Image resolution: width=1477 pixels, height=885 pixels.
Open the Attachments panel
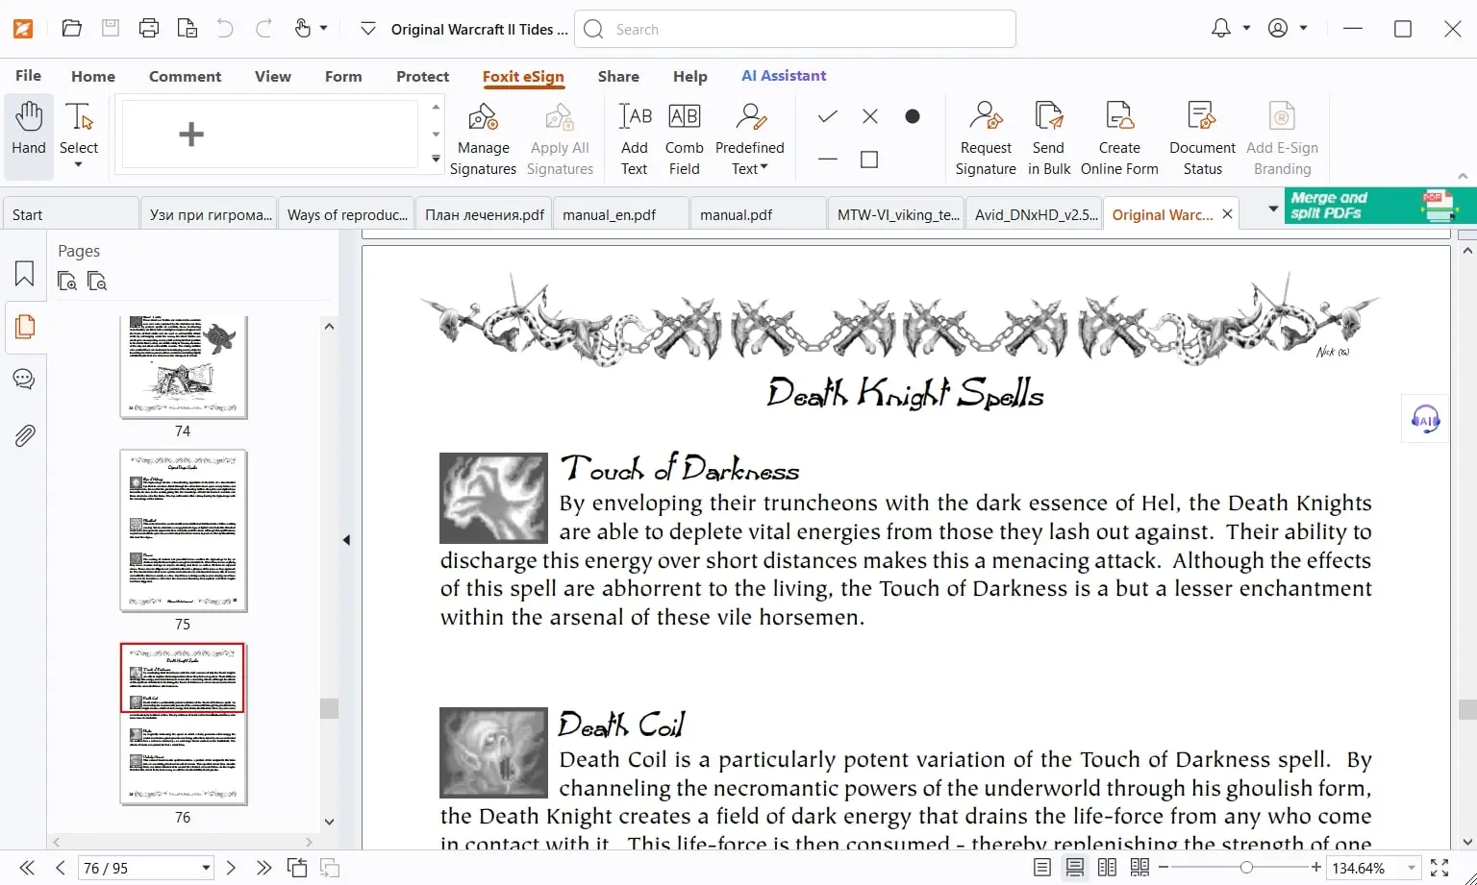tap(25, 436)
